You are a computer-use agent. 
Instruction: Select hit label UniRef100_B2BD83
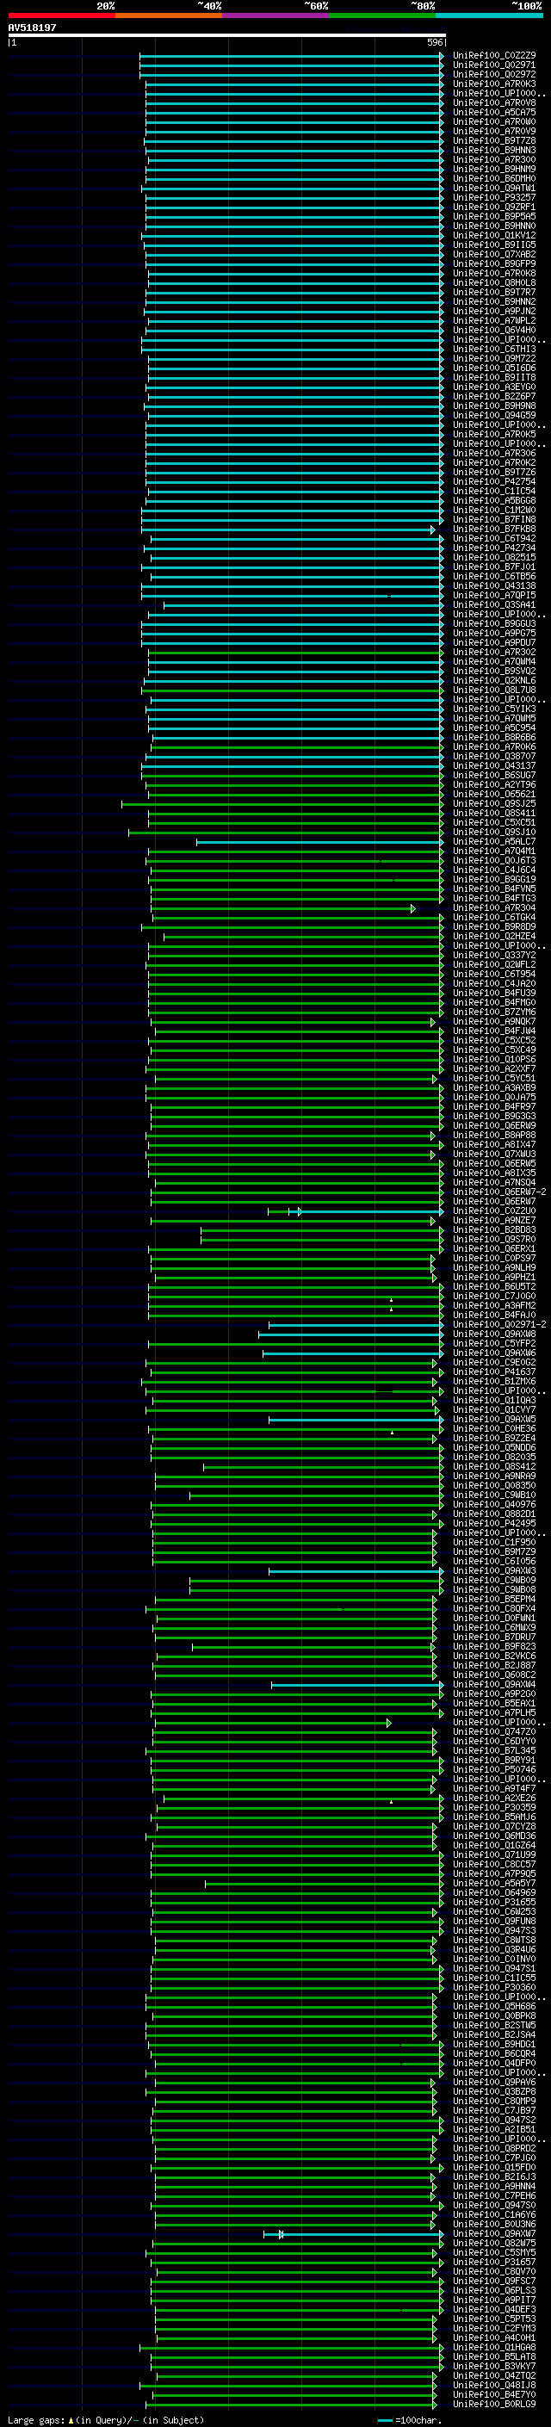[x=494, y=1229]
